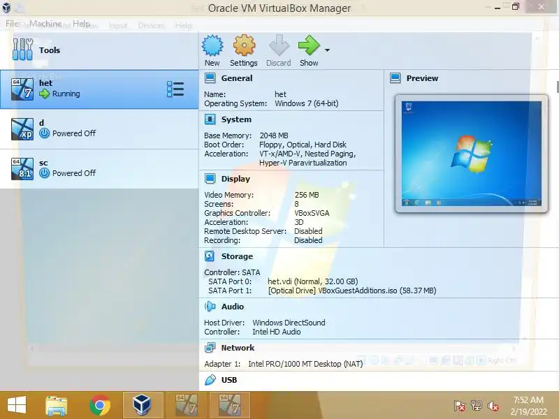
Task: Expand the Show button dropdown arrow
Action: pyautogui.click(x=327, y=50)
